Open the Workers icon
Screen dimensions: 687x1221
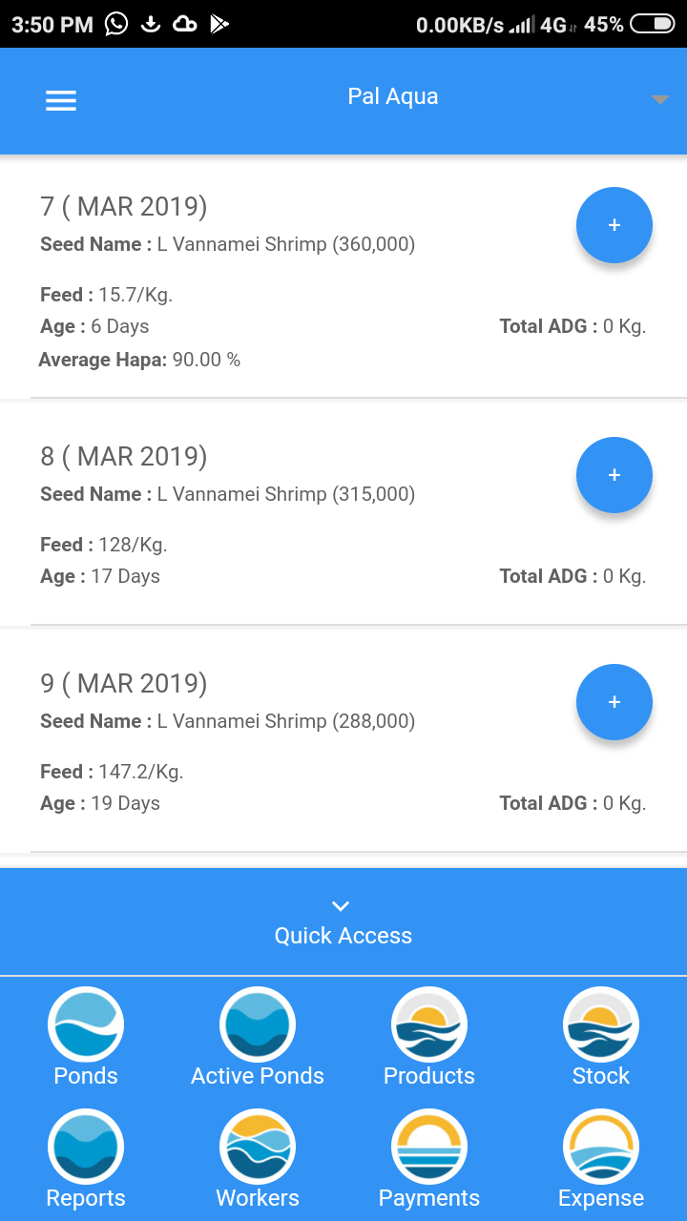258,1147
